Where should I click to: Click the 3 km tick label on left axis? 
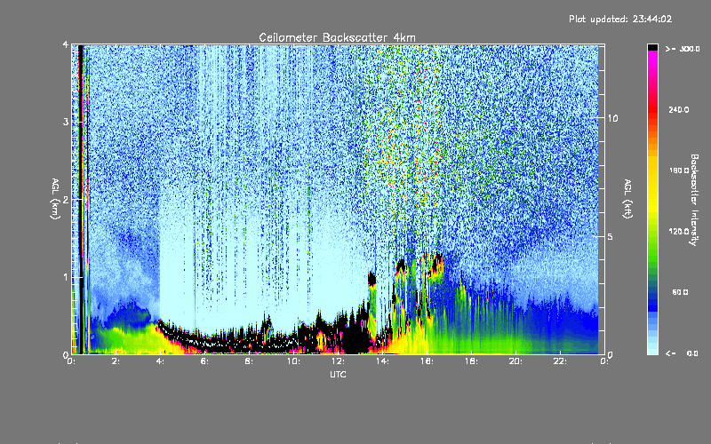click(66, 122)
